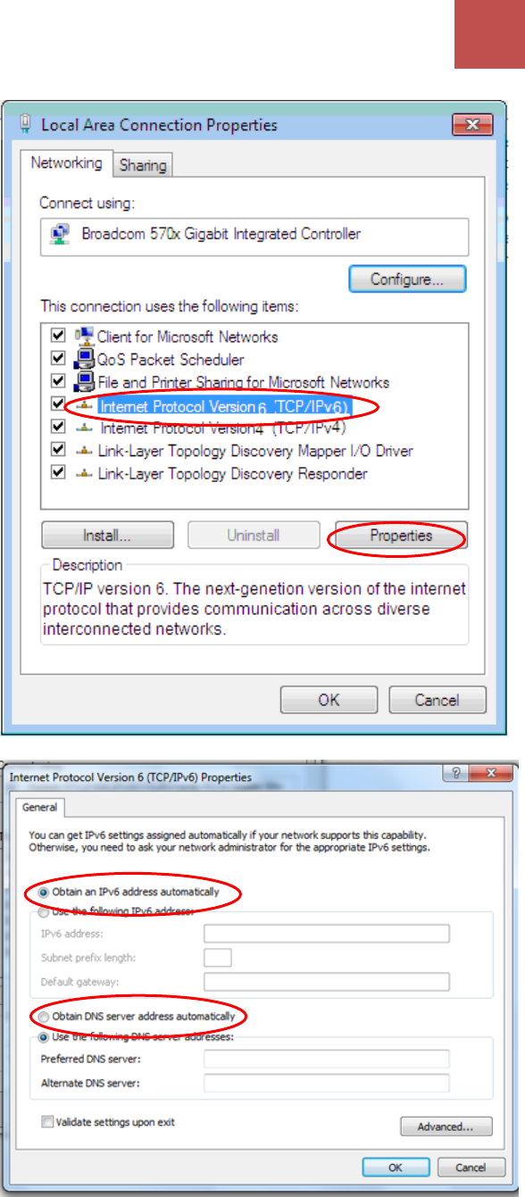Enable Validate settings upon exit
The width and height of the screenshot is (525, 1197).
pyautogui.click(x=46, y=1122)
